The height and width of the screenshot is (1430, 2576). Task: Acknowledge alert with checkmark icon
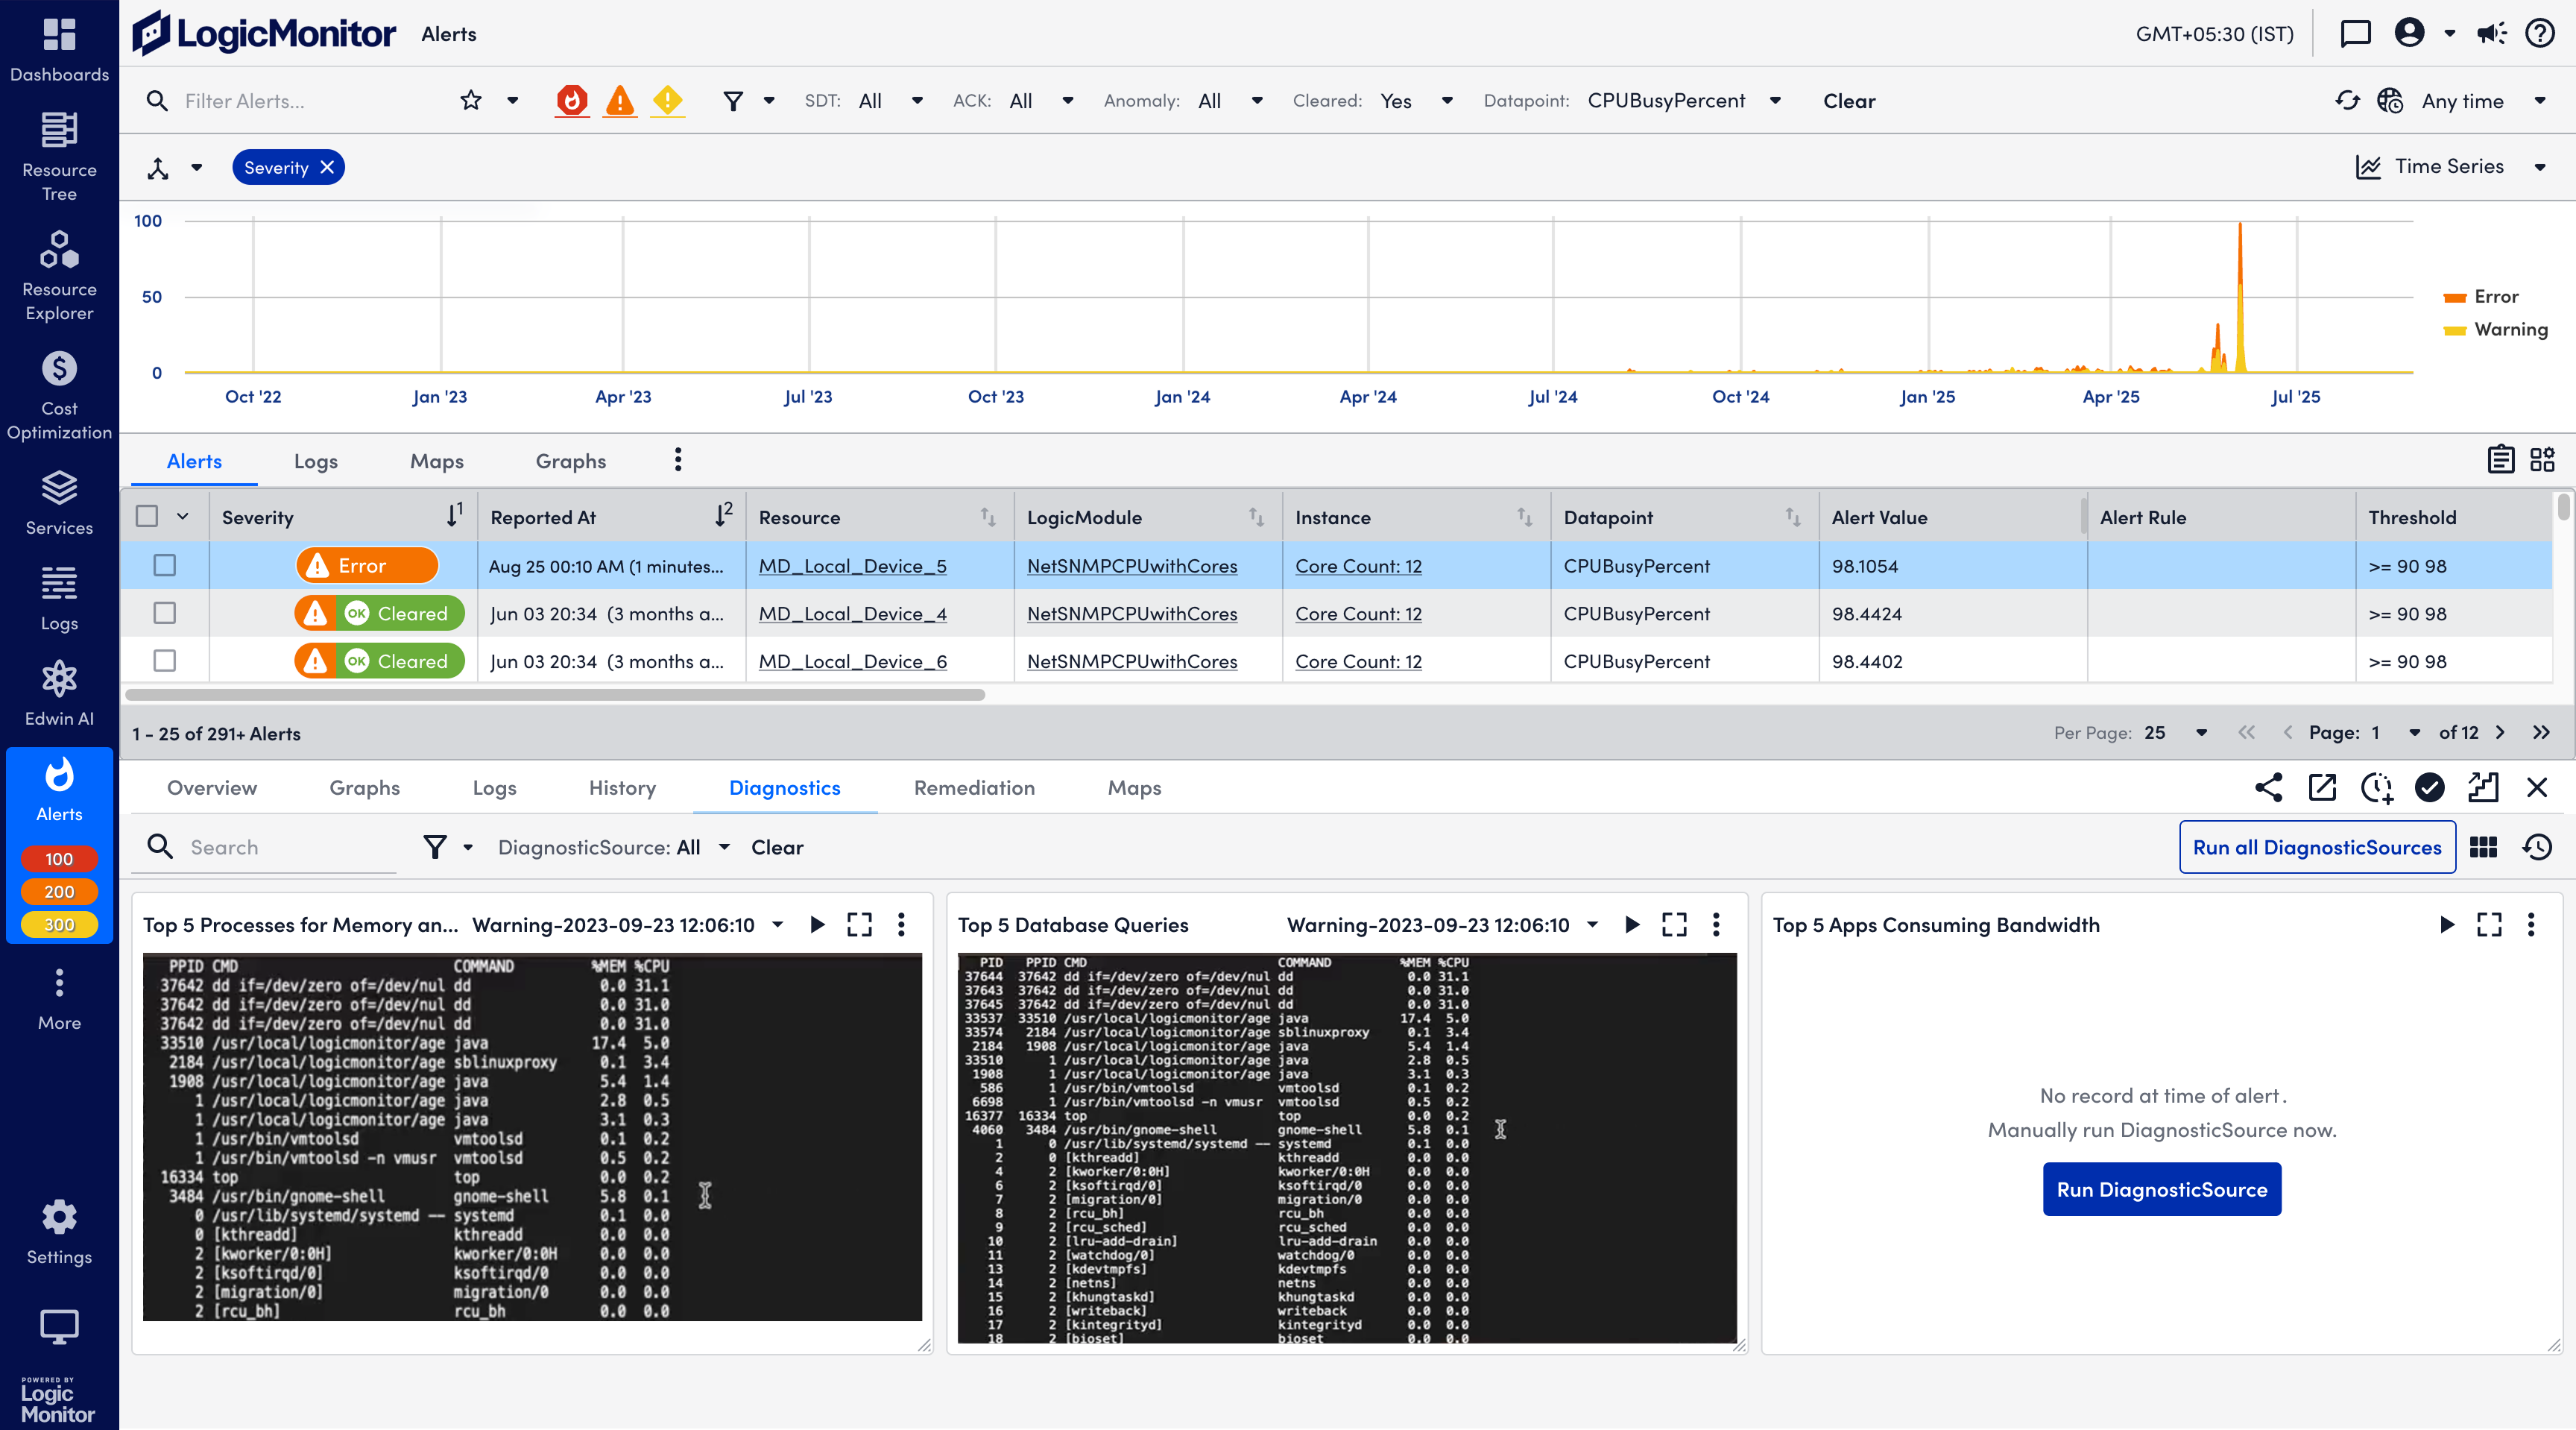[2429, 788]
